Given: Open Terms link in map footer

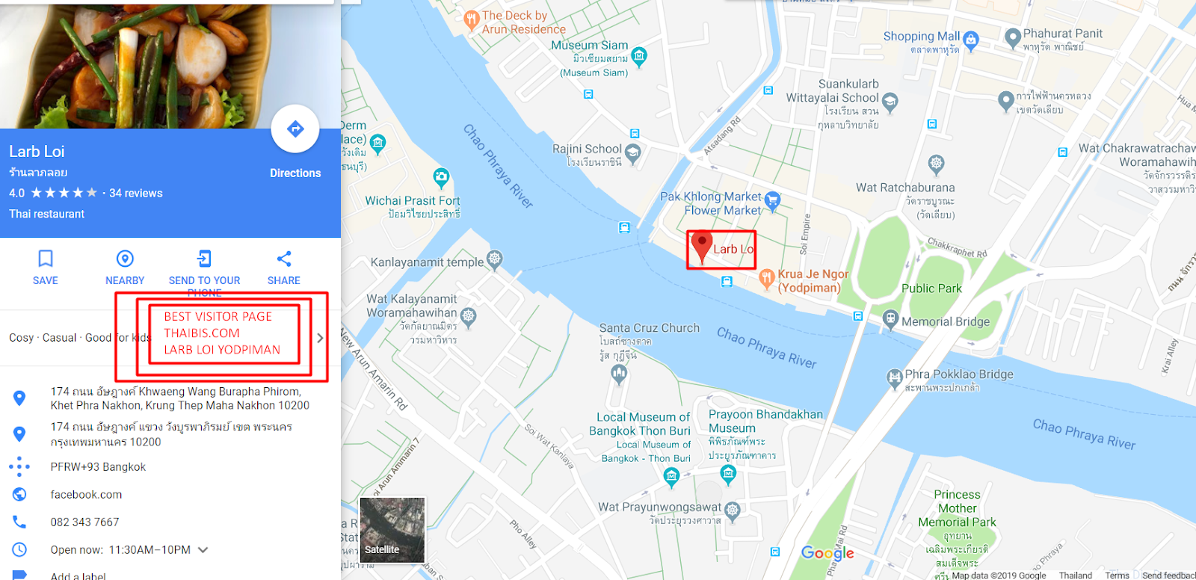Looking at the screenshot, I should coord(1117,575).
